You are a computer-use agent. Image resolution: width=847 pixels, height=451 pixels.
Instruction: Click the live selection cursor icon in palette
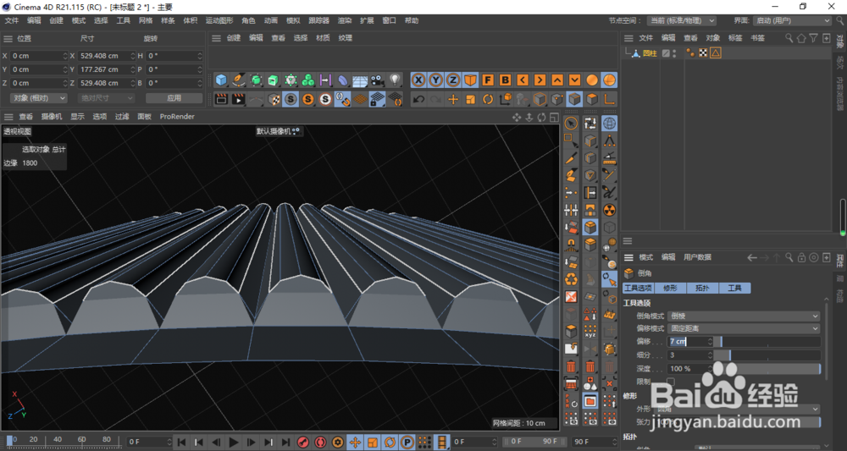pyautogui.click(x=571, y=124)
